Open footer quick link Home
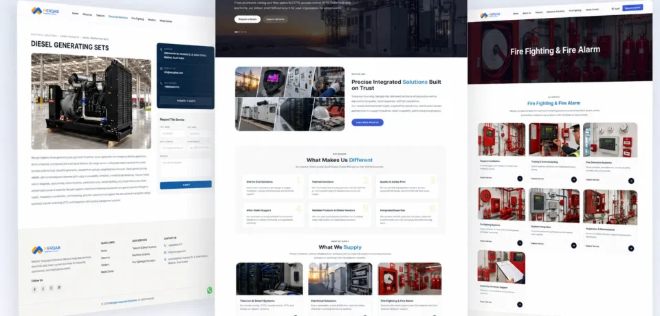Viewport: 660px width, 316px height. 104,251
